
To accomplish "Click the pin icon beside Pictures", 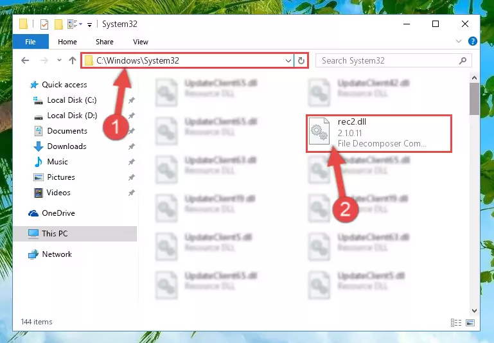I will (132, 177).
